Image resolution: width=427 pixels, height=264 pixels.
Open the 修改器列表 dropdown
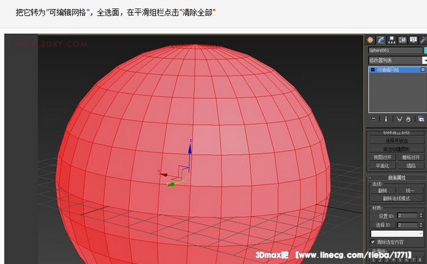pos(425,60)
